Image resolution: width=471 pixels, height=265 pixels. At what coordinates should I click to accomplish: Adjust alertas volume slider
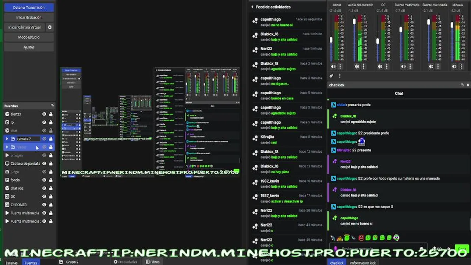[x=331, y=39]
